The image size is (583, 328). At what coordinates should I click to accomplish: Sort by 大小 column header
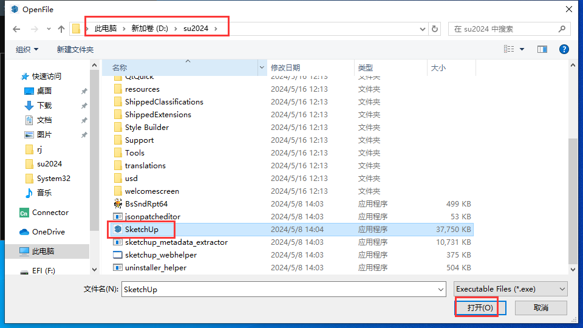[x=451, y=67]
